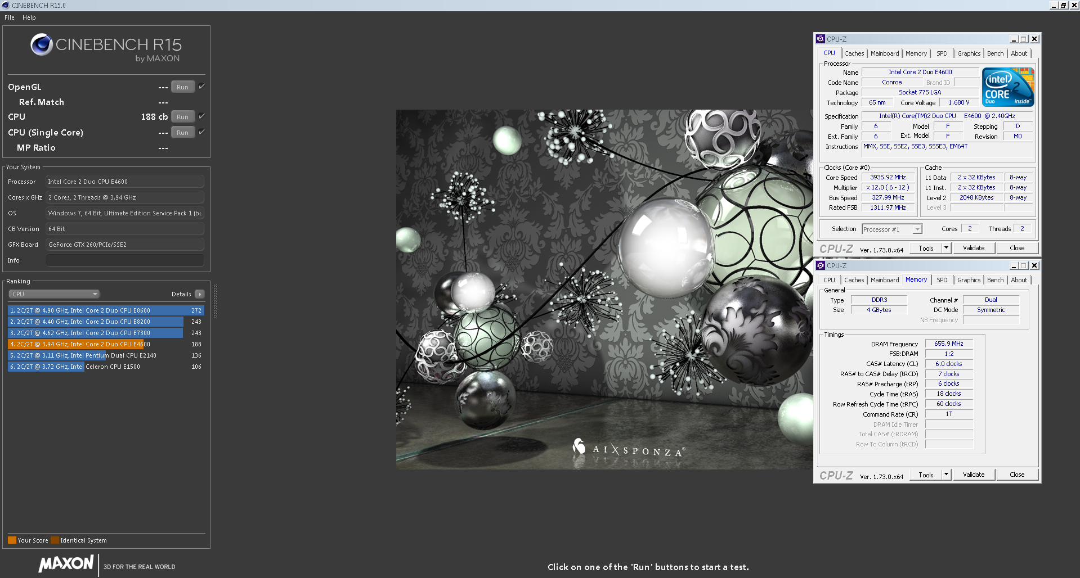Open Tools dropdown arrow in upper CPU-Z window
The width and height of the screenshot is (1080, 578).
click(946, 248)
